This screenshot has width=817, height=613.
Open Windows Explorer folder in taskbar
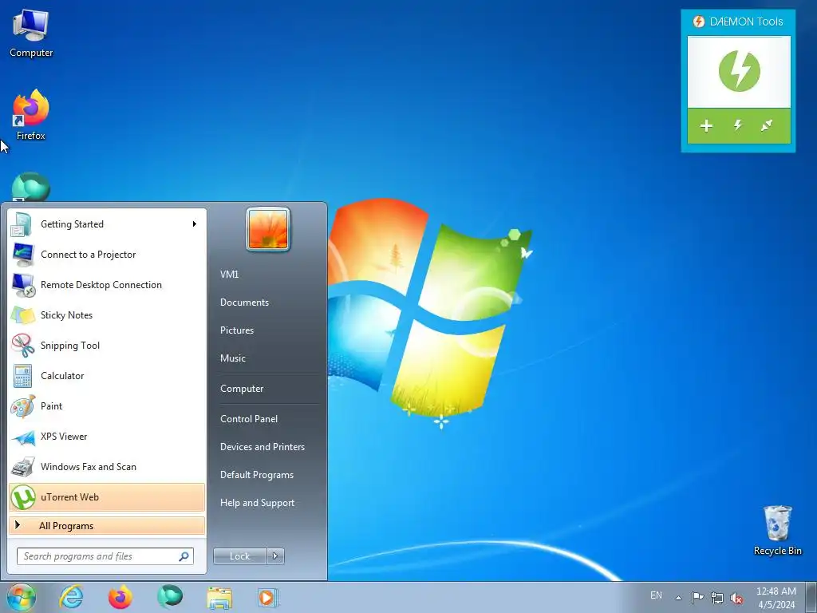(x=219, y=598)
